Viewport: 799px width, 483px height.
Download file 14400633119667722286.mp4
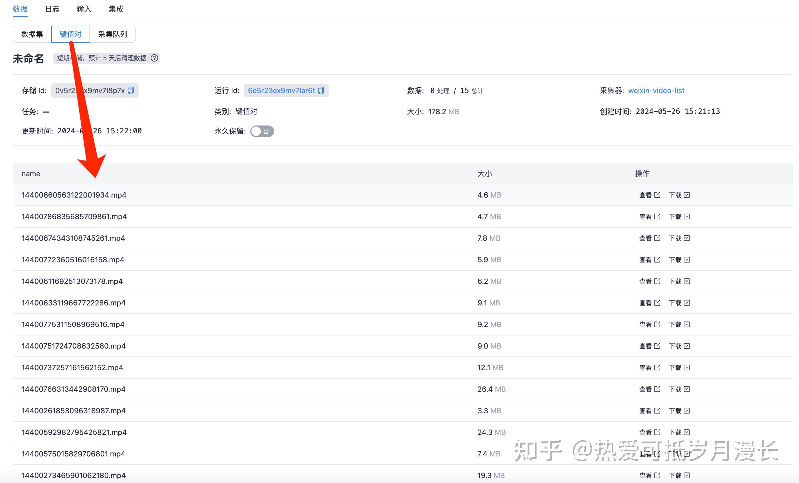point(679,303)
